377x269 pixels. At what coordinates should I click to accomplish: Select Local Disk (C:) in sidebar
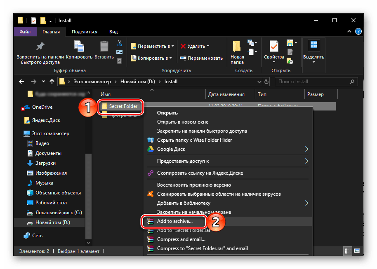click(58, 213)
